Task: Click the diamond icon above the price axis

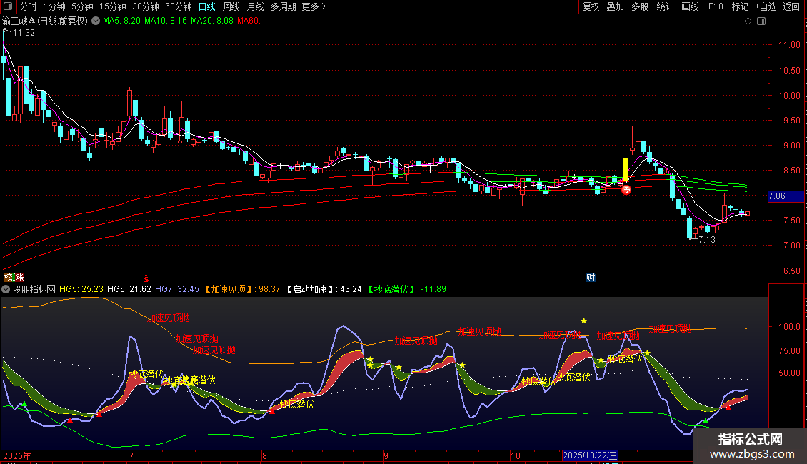Action: click(748, 21)
